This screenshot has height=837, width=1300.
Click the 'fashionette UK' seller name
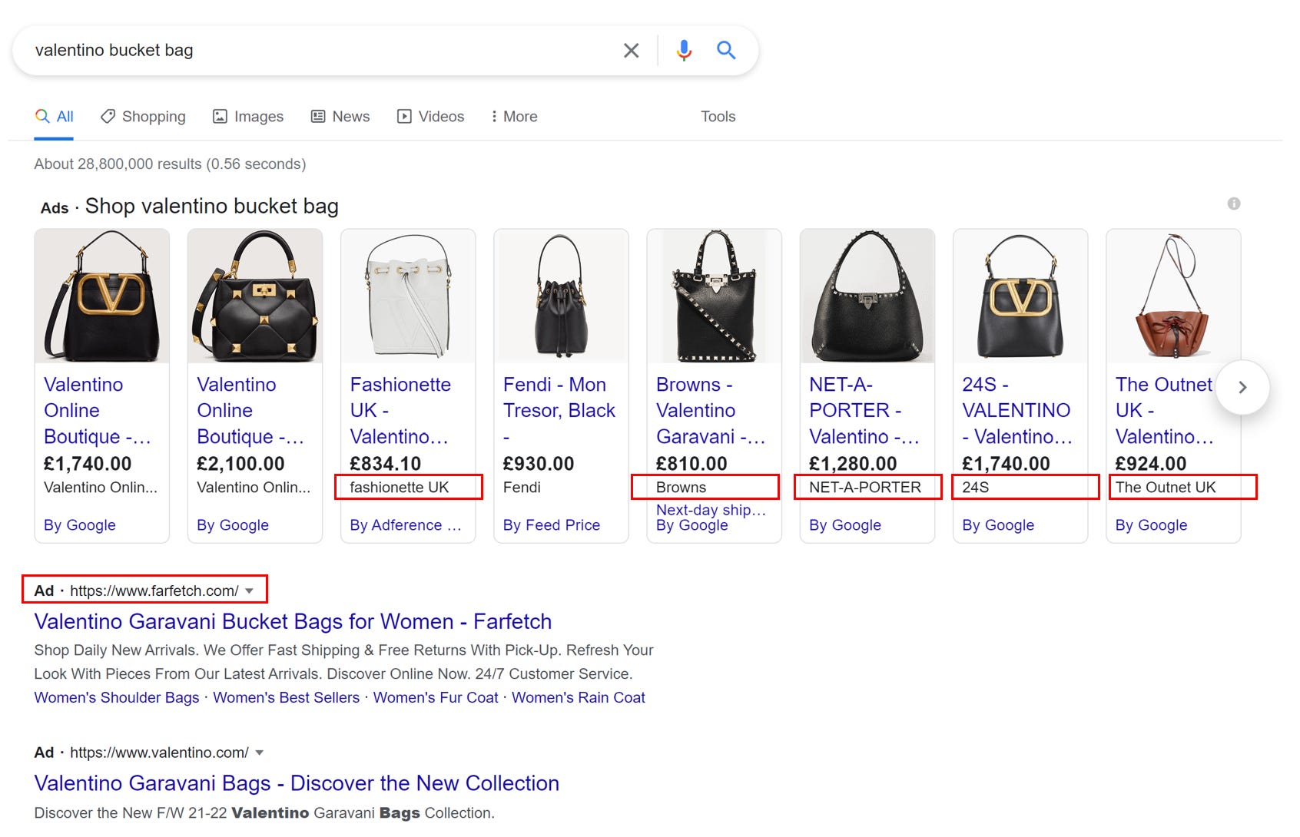pos(399,488)
